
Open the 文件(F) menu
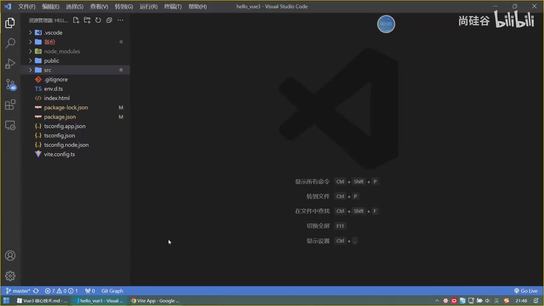tap(26, 6)
